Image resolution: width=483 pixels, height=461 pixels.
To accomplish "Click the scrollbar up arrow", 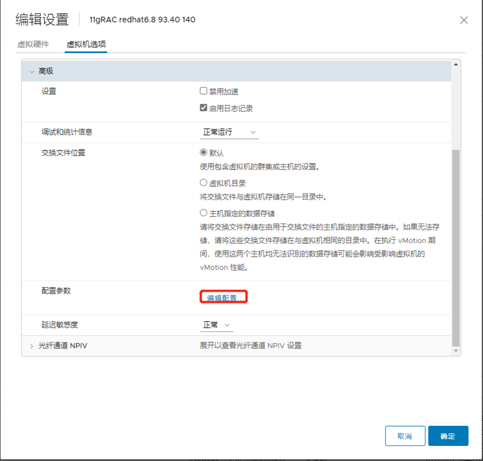I will (456, 64).
